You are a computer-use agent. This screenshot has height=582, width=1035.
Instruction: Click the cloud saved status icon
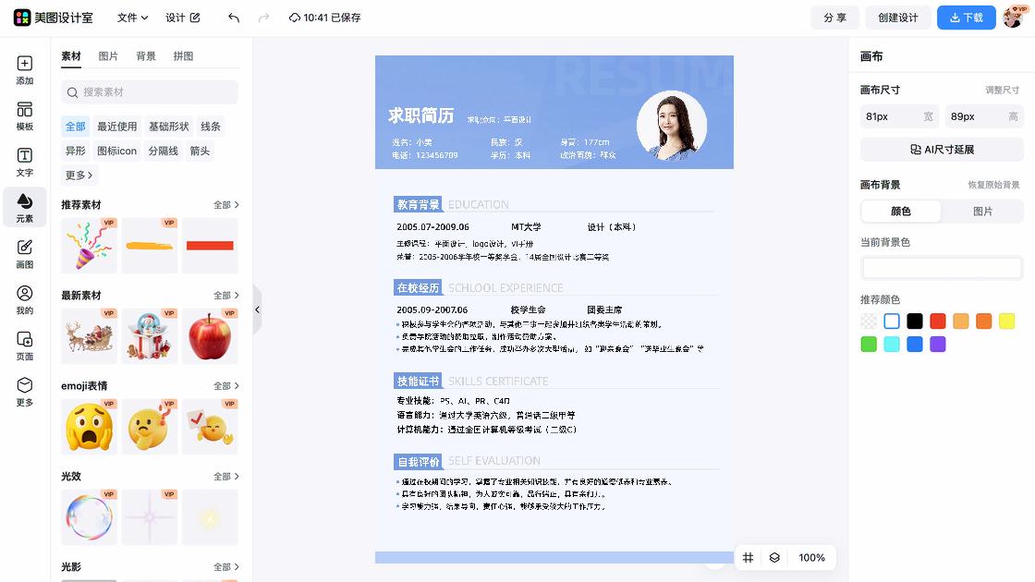click(x=295, y=18)
